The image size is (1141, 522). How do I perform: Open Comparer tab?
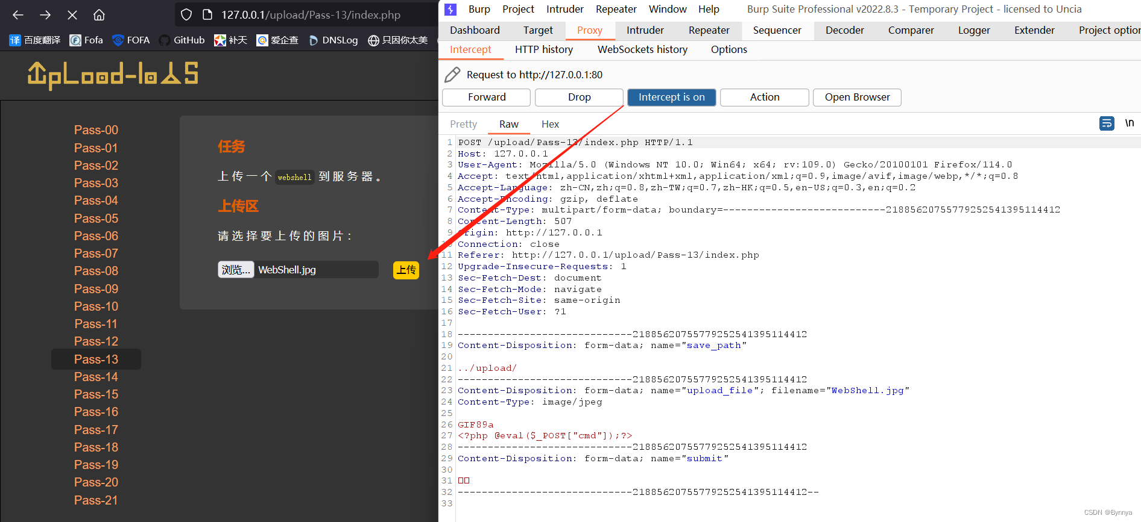pos(911,30)
